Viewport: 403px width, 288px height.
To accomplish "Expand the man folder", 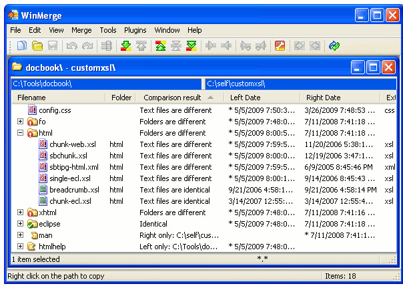I will point(20,235).
